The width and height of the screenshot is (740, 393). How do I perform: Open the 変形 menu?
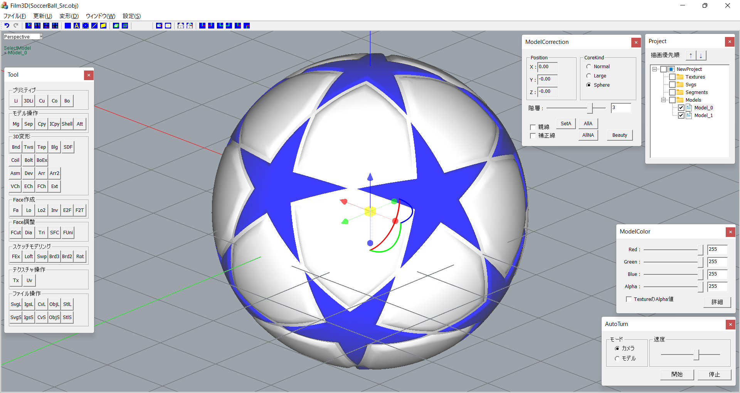(x=69, y=16)
